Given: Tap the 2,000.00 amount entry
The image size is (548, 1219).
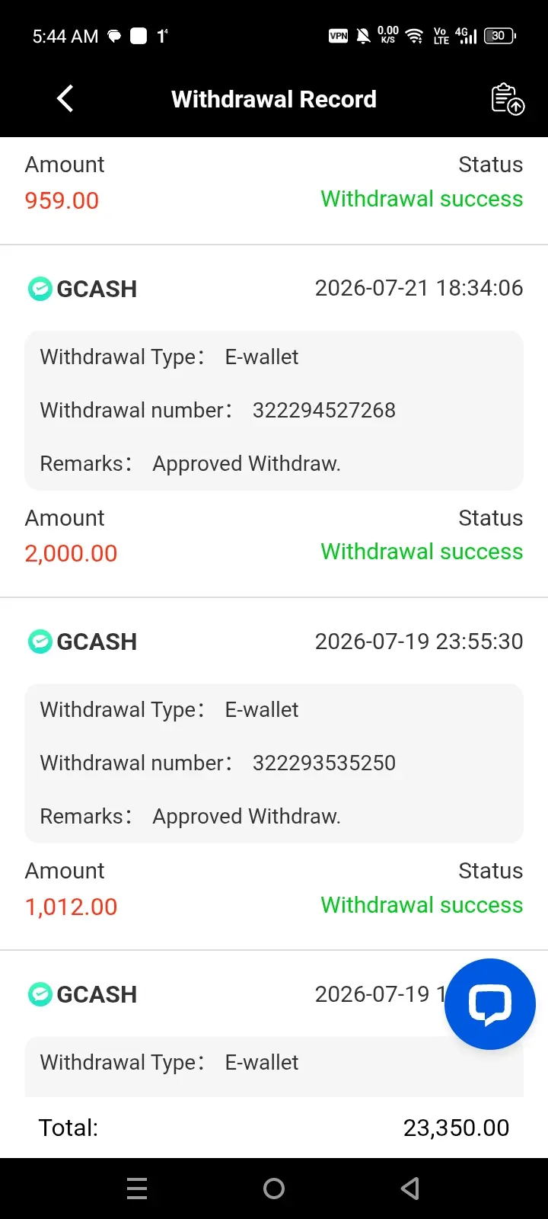Looking at the screenshot, I should pyautogui.click(x=71, y=553).
